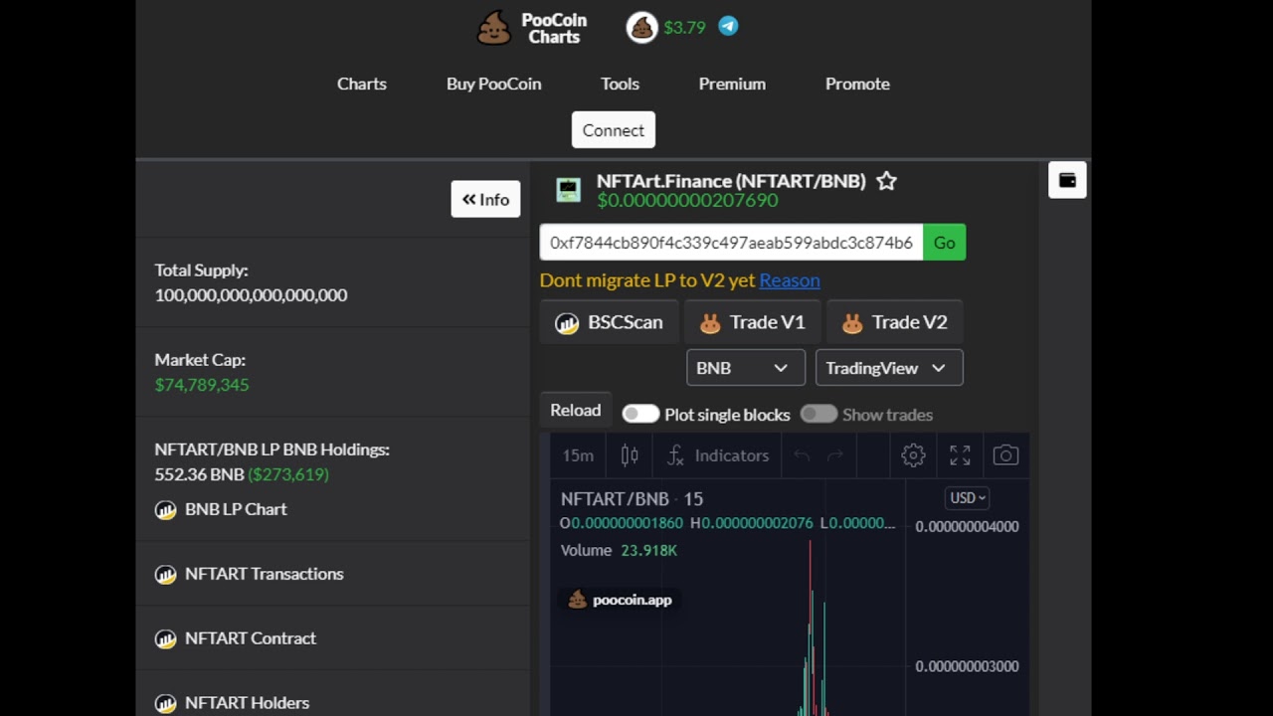The height and width of the screenshot is (716, 1273).
Task: Click the Market Cap value $74,789,345
Action: click(202, 385)
